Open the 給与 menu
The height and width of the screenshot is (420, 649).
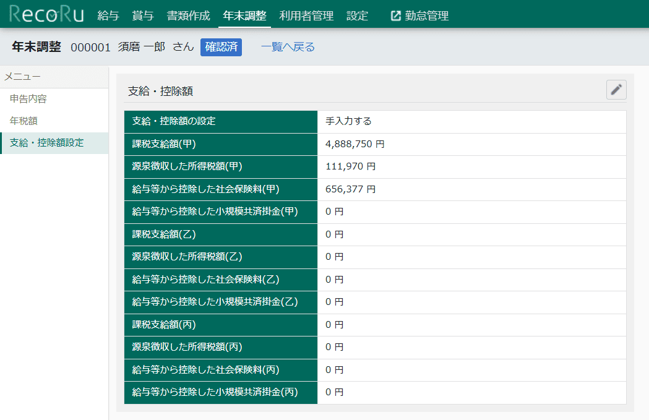(x=108, y=15)
